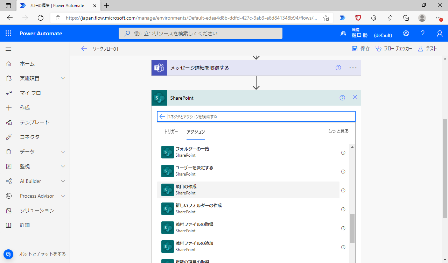
Task: Open the help question mark in header
Action: [x=423, y=33]
